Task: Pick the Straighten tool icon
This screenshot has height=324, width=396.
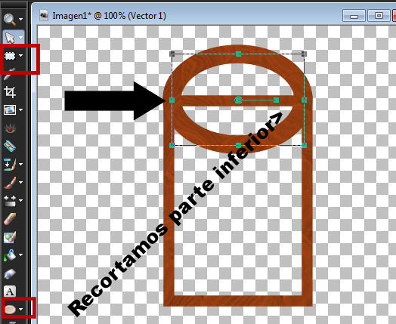Action: (x=10, y=110)
